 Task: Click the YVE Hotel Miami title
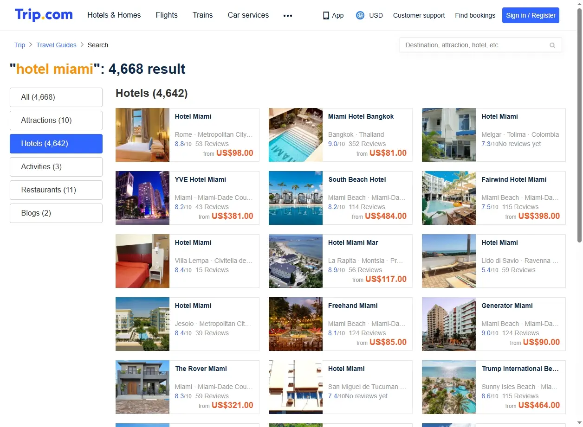coord(201,179)
